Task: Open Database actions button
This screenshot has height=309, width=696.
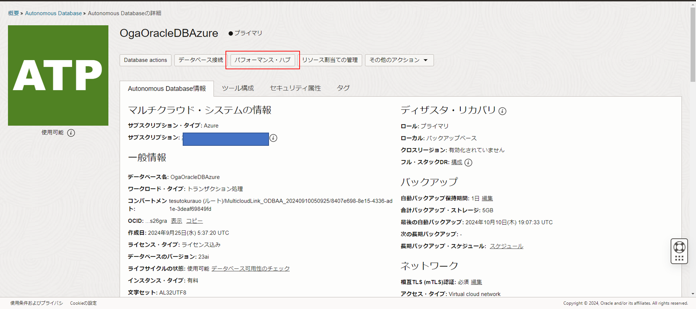Action: (145, 60)
